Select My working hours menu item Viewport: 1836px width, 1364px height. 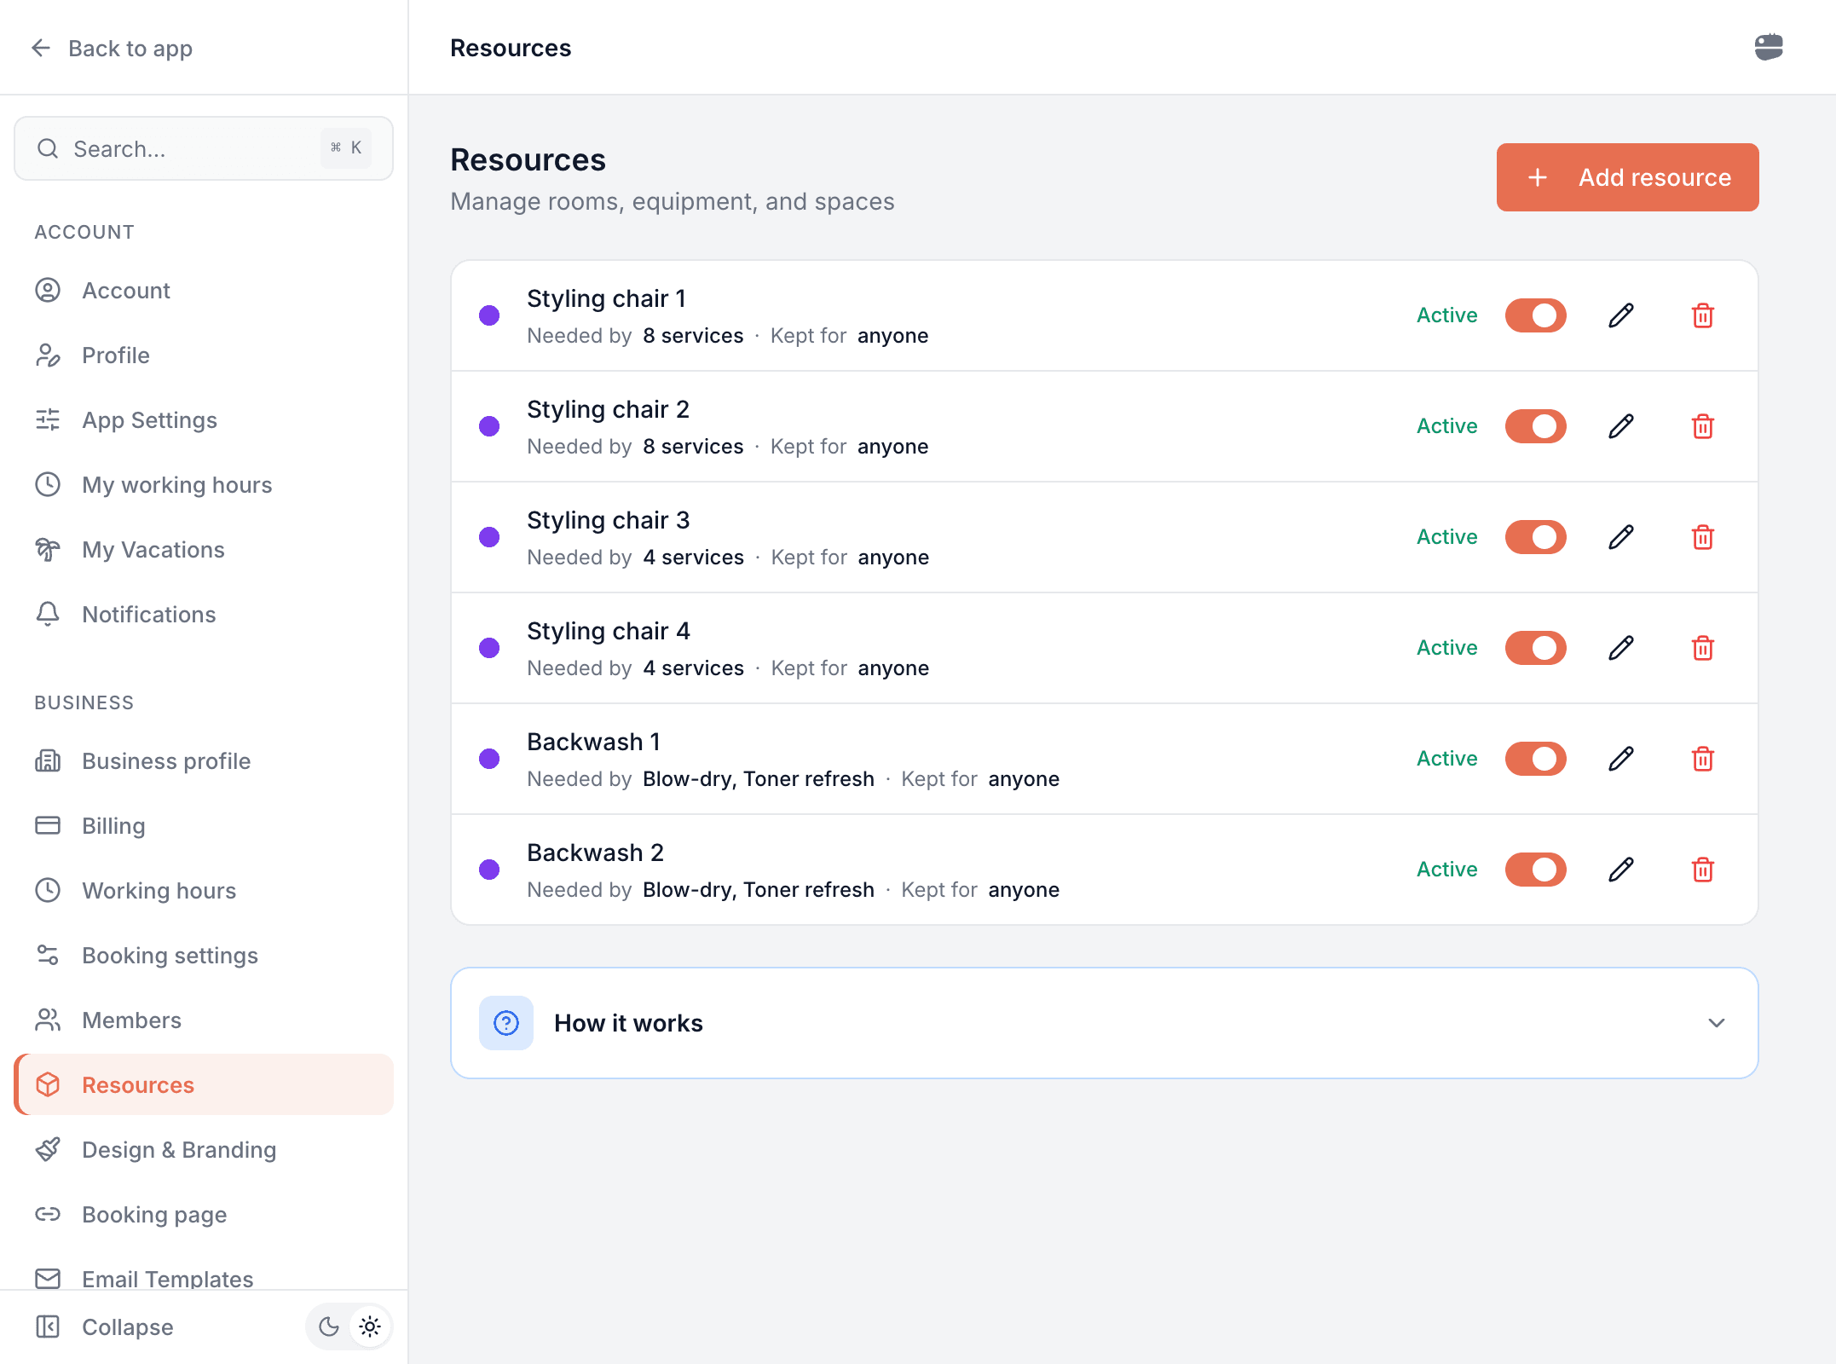204,484
